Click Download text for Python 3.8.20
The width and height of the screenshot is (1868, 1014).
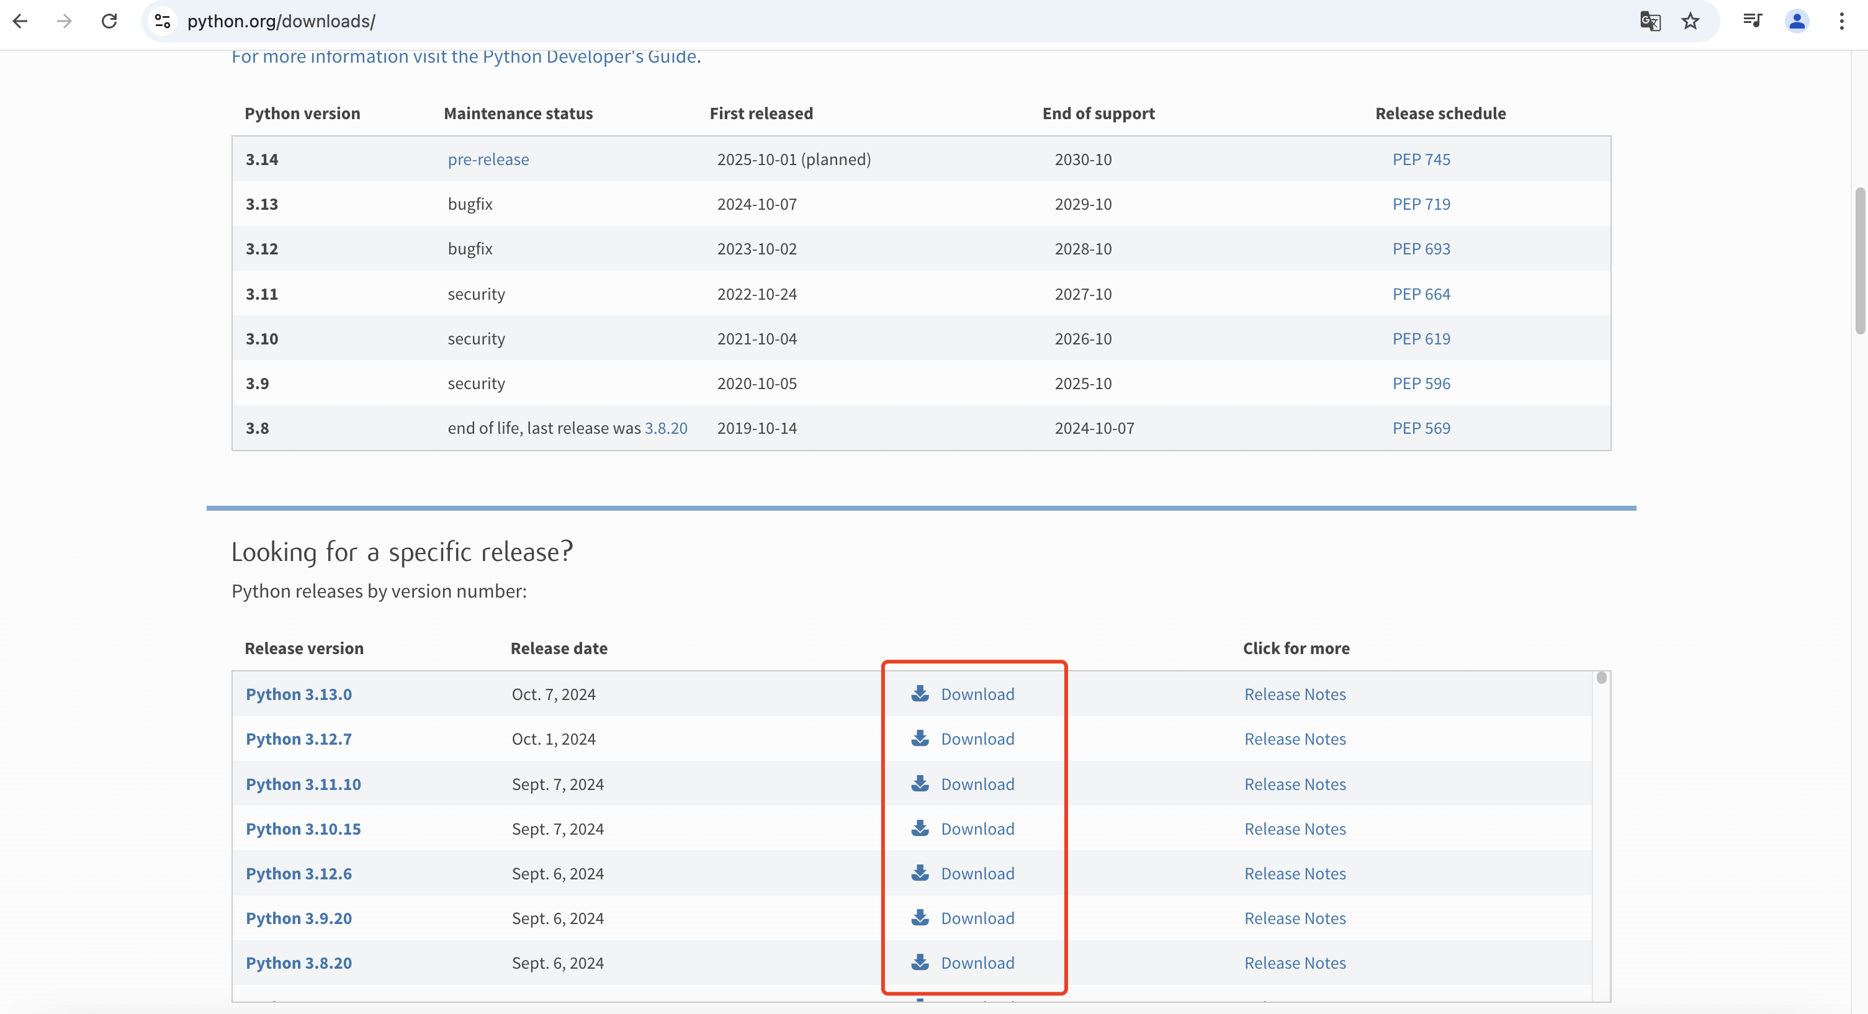977,963
